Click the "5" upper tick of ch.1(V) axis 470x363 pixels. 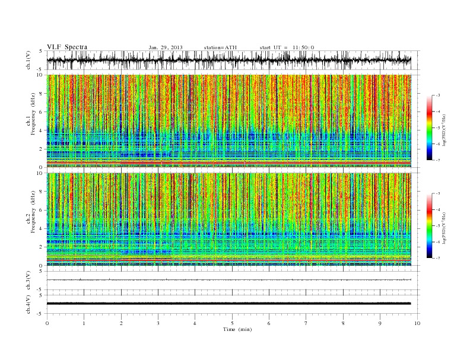pos(42,51)
